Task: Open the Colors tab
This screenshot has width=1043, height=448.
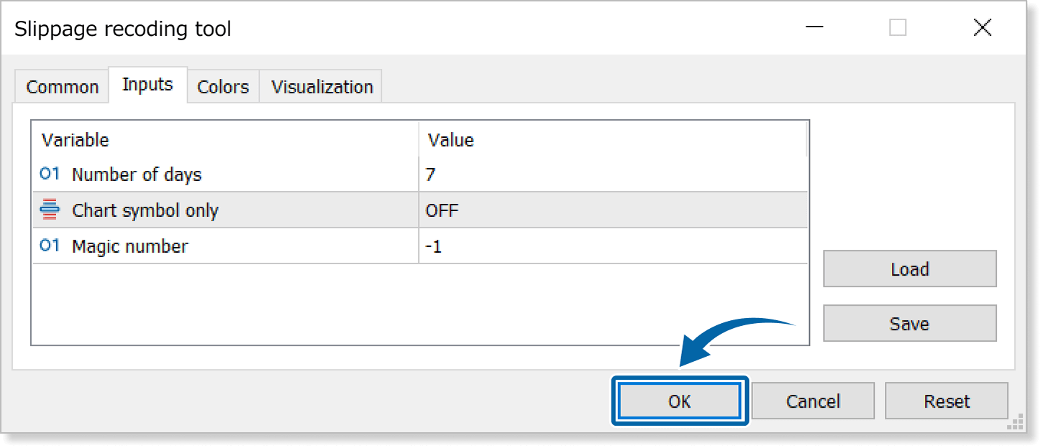Action: coord(223,87)
